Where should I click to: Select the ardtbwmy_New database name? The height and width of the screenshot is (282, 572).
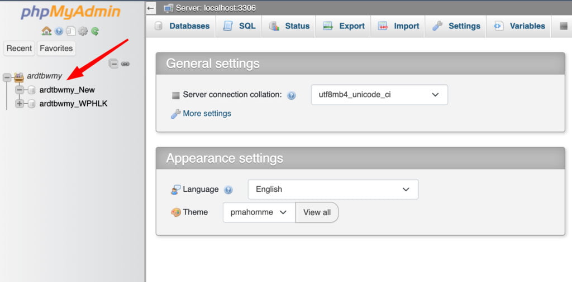pyautogui.click(x=67, y=90)
